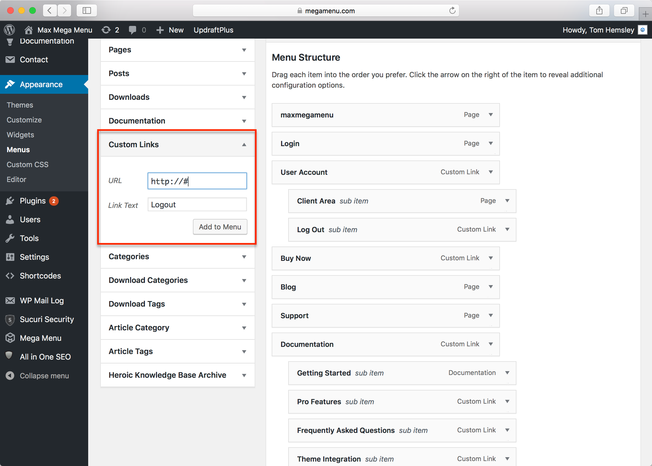652x466 pixels.
Task: Collapse the Custom Links panel
Action: [244, 144]
